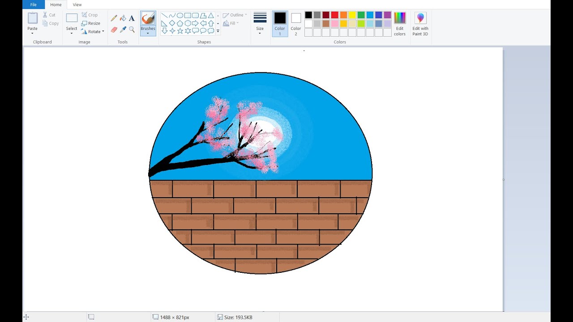Click the canvas right-edge resize handle
The height and width of the screenshot is (322, 573).
503,180
